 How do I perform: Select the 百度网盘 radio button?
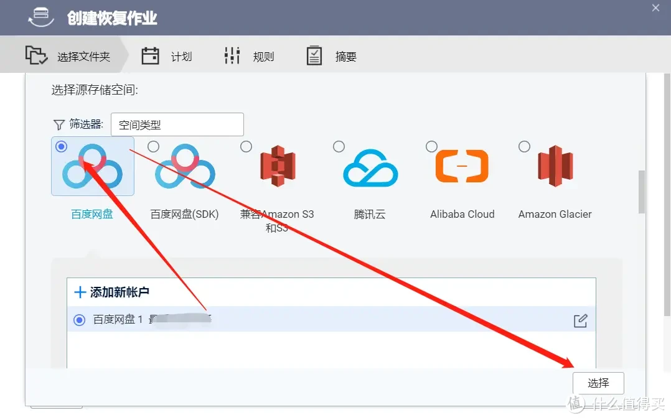pyautogui.click(x=61, y=147)
